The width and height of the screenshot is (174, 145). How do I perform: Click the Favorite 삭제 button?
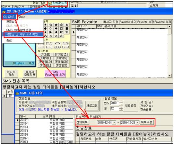coord(163,22)
